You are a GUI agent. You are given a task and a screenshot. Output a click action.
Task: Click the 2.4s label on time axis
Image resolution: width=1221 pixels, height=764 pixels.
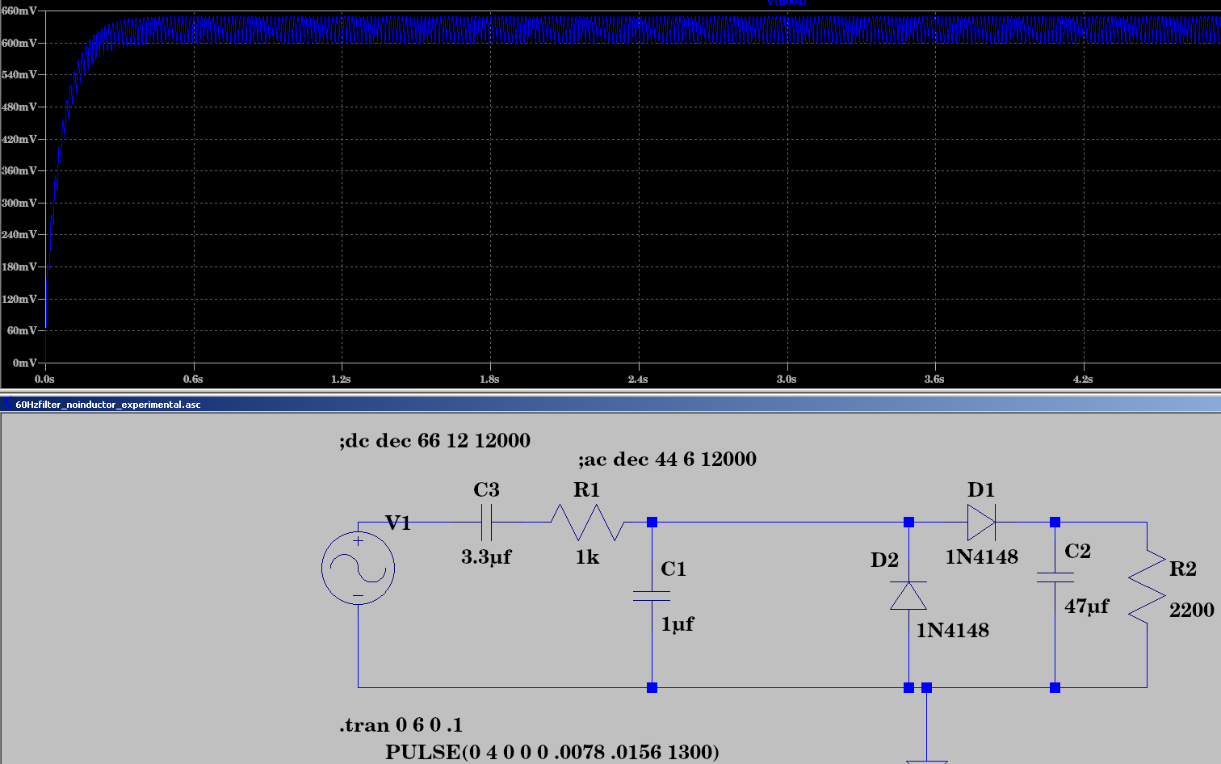click(638, 379)
